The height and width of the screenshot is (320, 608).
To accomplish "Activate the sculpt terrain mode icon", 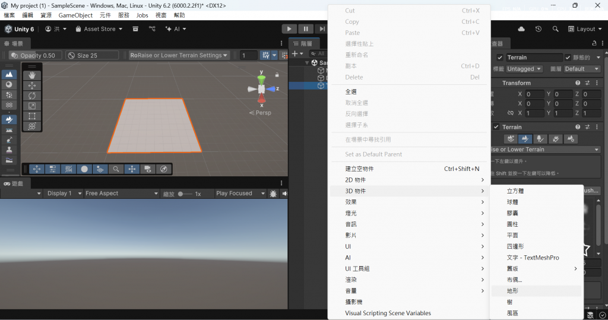I will [9, 74].
